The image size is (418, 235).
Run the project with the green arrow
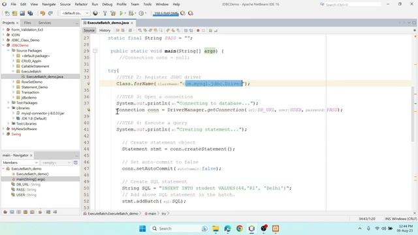(x=121, y=13)
